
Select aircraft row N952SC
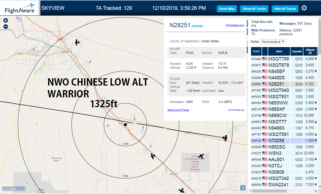tap(284, 147)
